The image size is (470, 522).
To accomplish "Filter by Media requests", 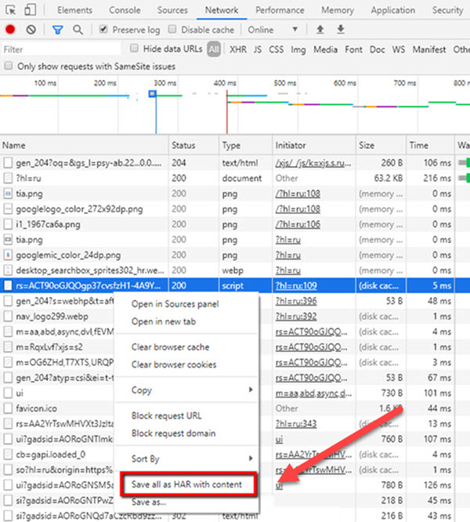I will 325,49.
